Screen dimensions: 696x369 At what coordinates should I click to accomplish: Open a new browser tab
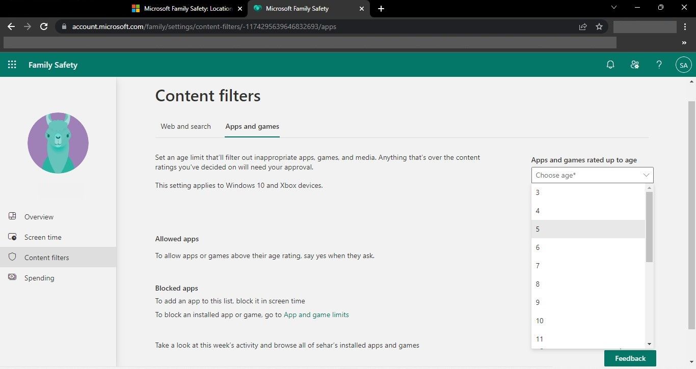[381, 9]
